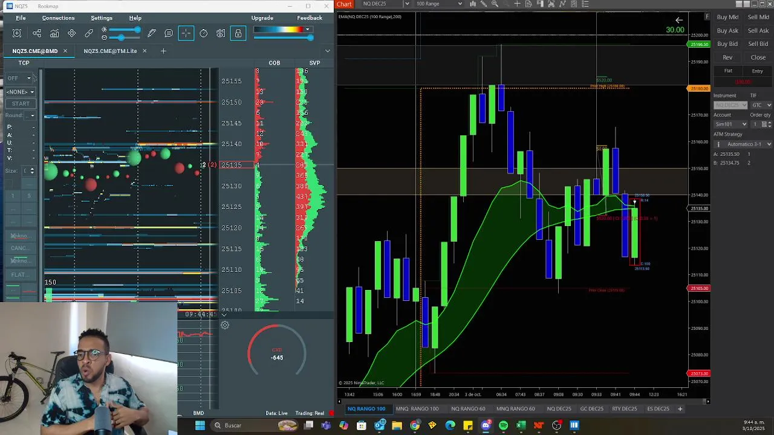774x435 pixels.
Task: Open Discord from the taskbar
Action: [486, 425]
